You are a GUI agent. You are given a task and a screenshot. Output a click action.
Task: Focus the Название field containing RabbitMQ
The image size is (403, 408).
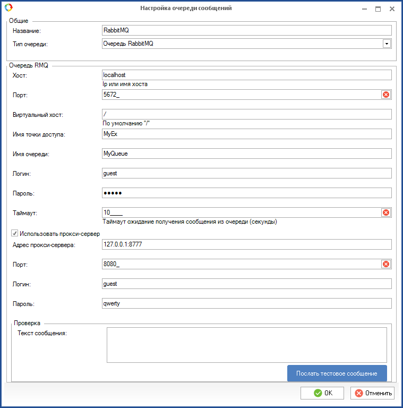pos(246,30)
